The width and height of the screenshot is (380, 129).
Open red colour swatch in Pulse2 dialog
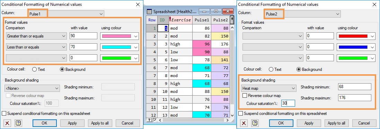[x=356, y=36]
